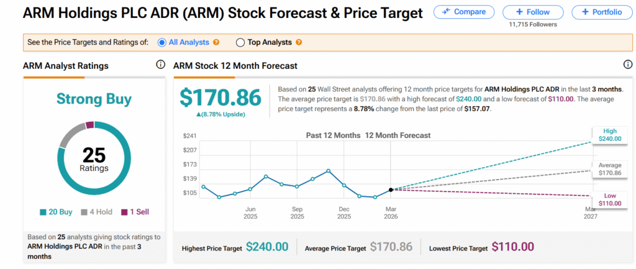The width and height of the screenshot is (636, 269).
Task: Click the gray Hold legend swatch
Action: click(x=84, y=212)
